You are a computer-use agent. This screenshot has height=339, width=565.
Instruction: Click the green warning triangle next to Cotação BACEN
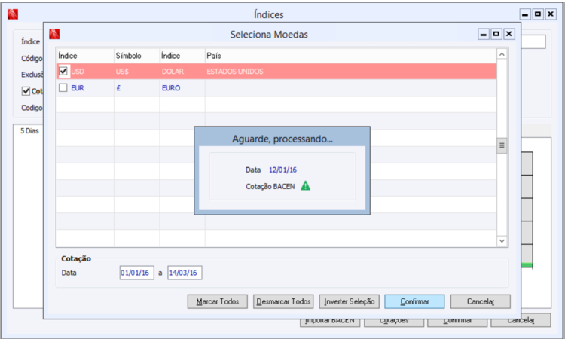pyautogui.click(x=306, y=185)
